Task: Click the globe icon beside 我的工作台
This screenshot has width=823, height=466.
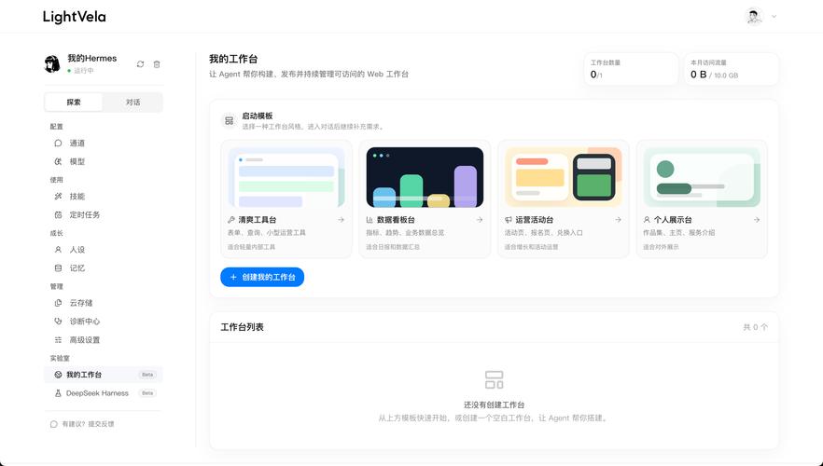Action: (58, 375)
